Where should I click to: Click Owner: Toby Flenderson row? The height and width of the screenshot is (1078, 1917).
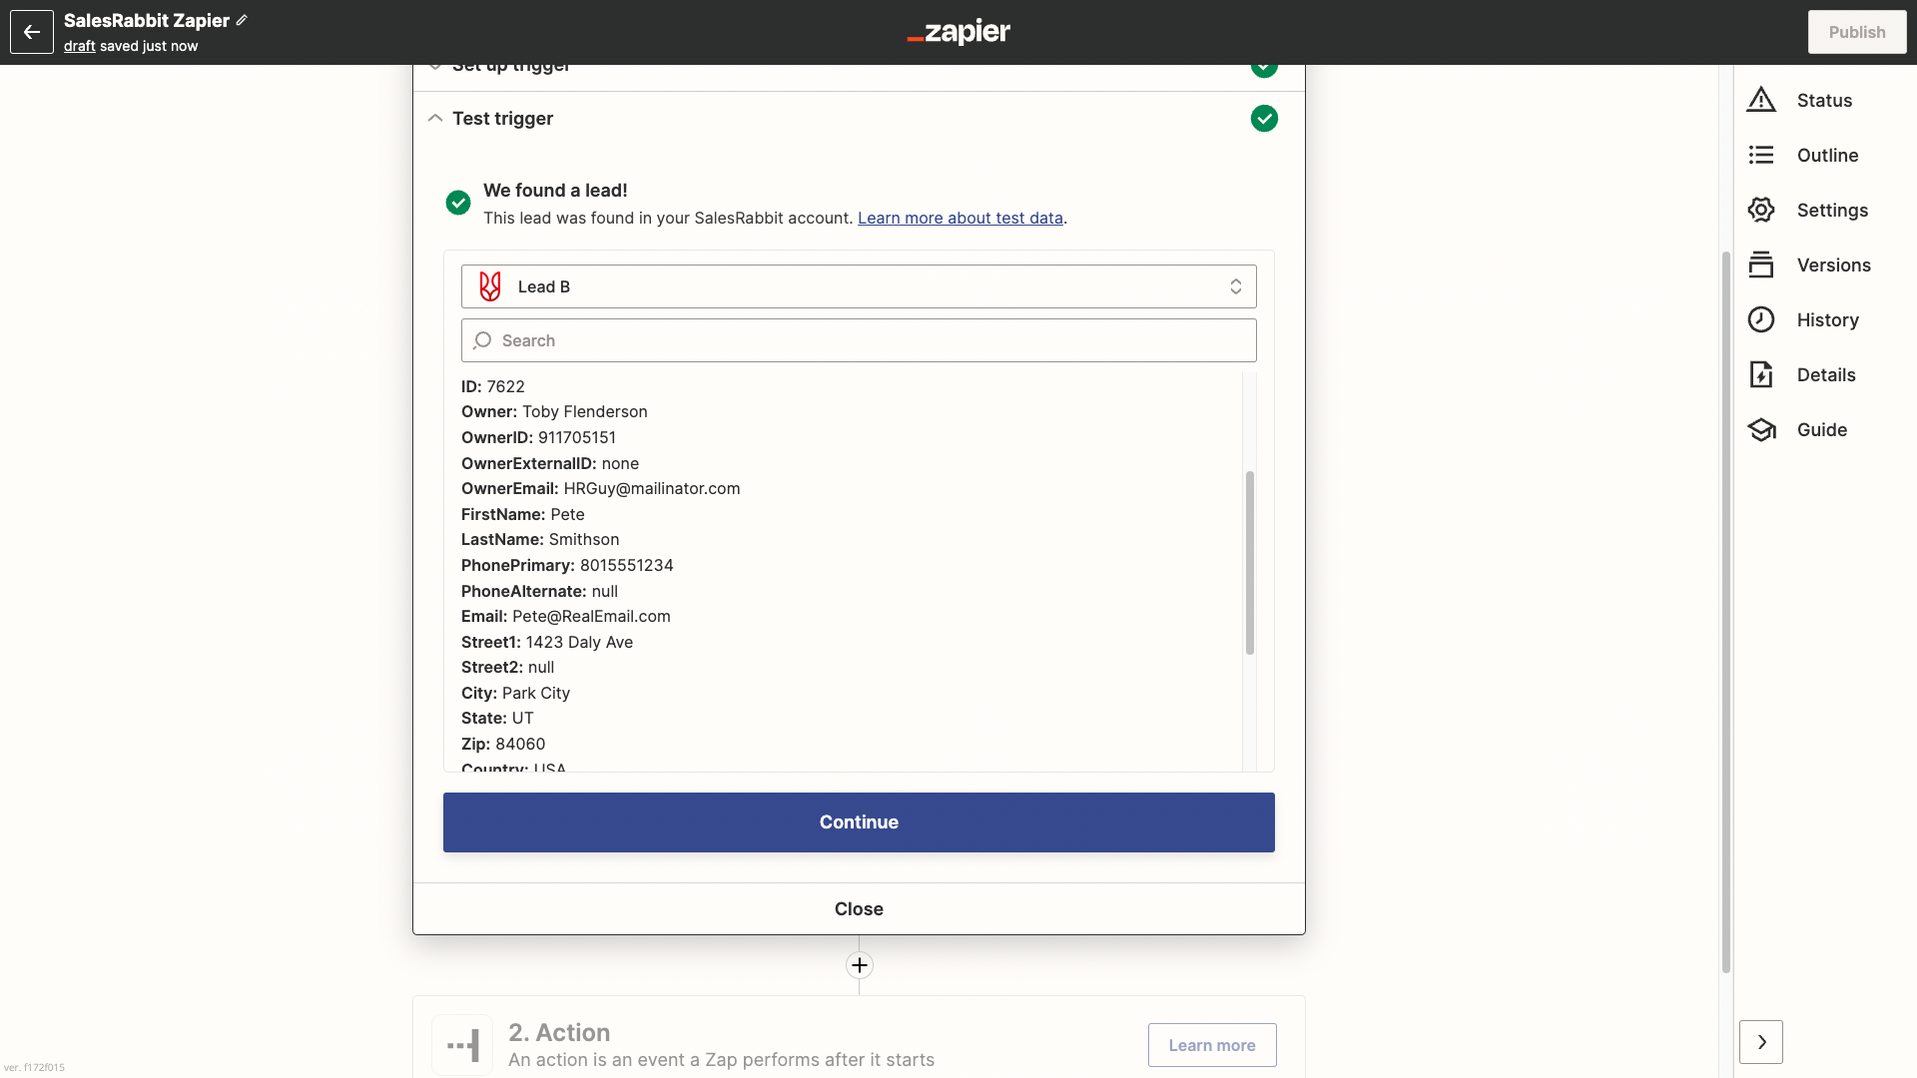pos(554,411)
